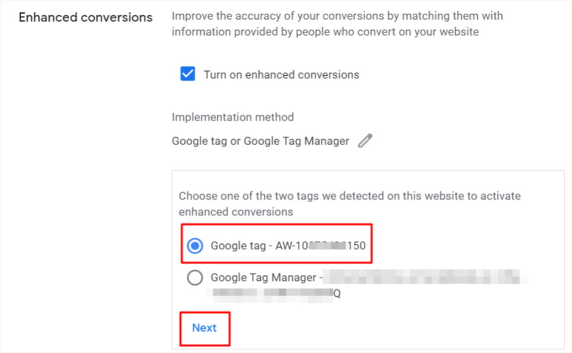This screenshot has height=353, width=572.
Task: Click the 'enhanced conversions' text under tag prompt
Action: tap(236, 212)
